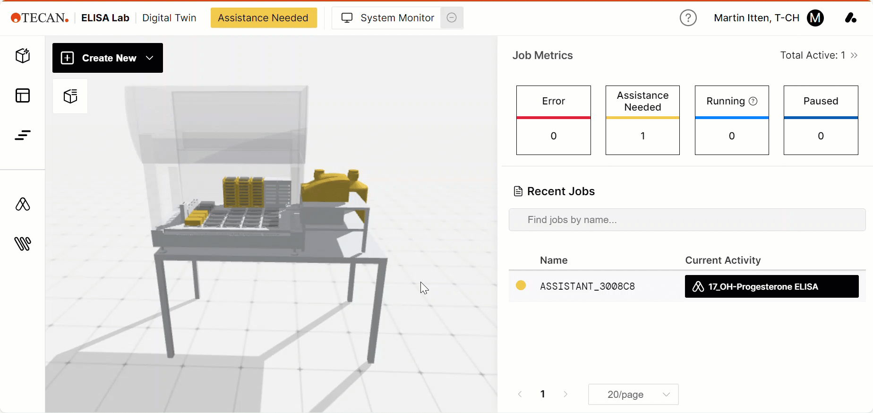Click the ELISA Lab breadcrumb
873x413 pixels.
click(105, 18)
